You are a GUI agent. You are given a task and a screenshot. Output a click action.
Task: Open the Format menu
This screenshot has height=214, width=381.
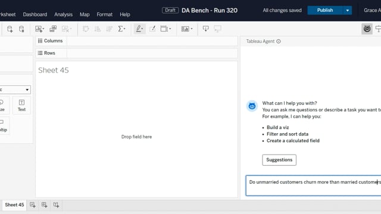coord(105,14)
